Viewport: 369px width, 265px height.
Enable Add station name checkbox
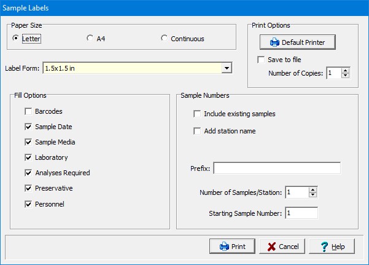tap(197, 131)
